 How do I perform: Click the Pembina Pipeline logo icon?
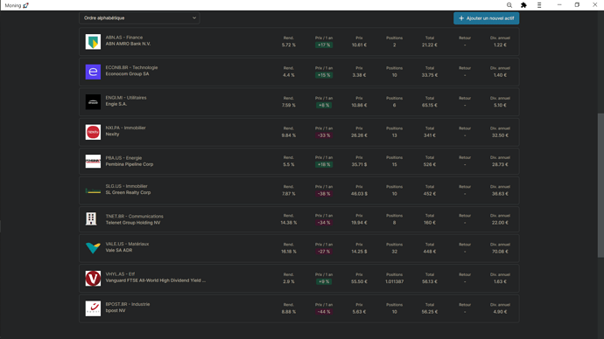93,161
